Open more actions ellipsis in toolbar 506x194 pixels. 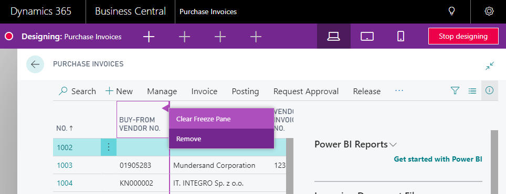click(399, 91)
